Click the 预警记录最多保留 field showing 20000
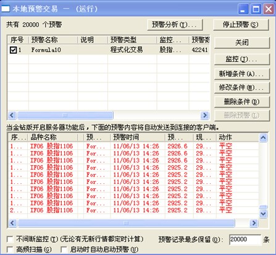The width and height of the screenshot is (276, 255). pyautogui.click(x=245, y=240)
